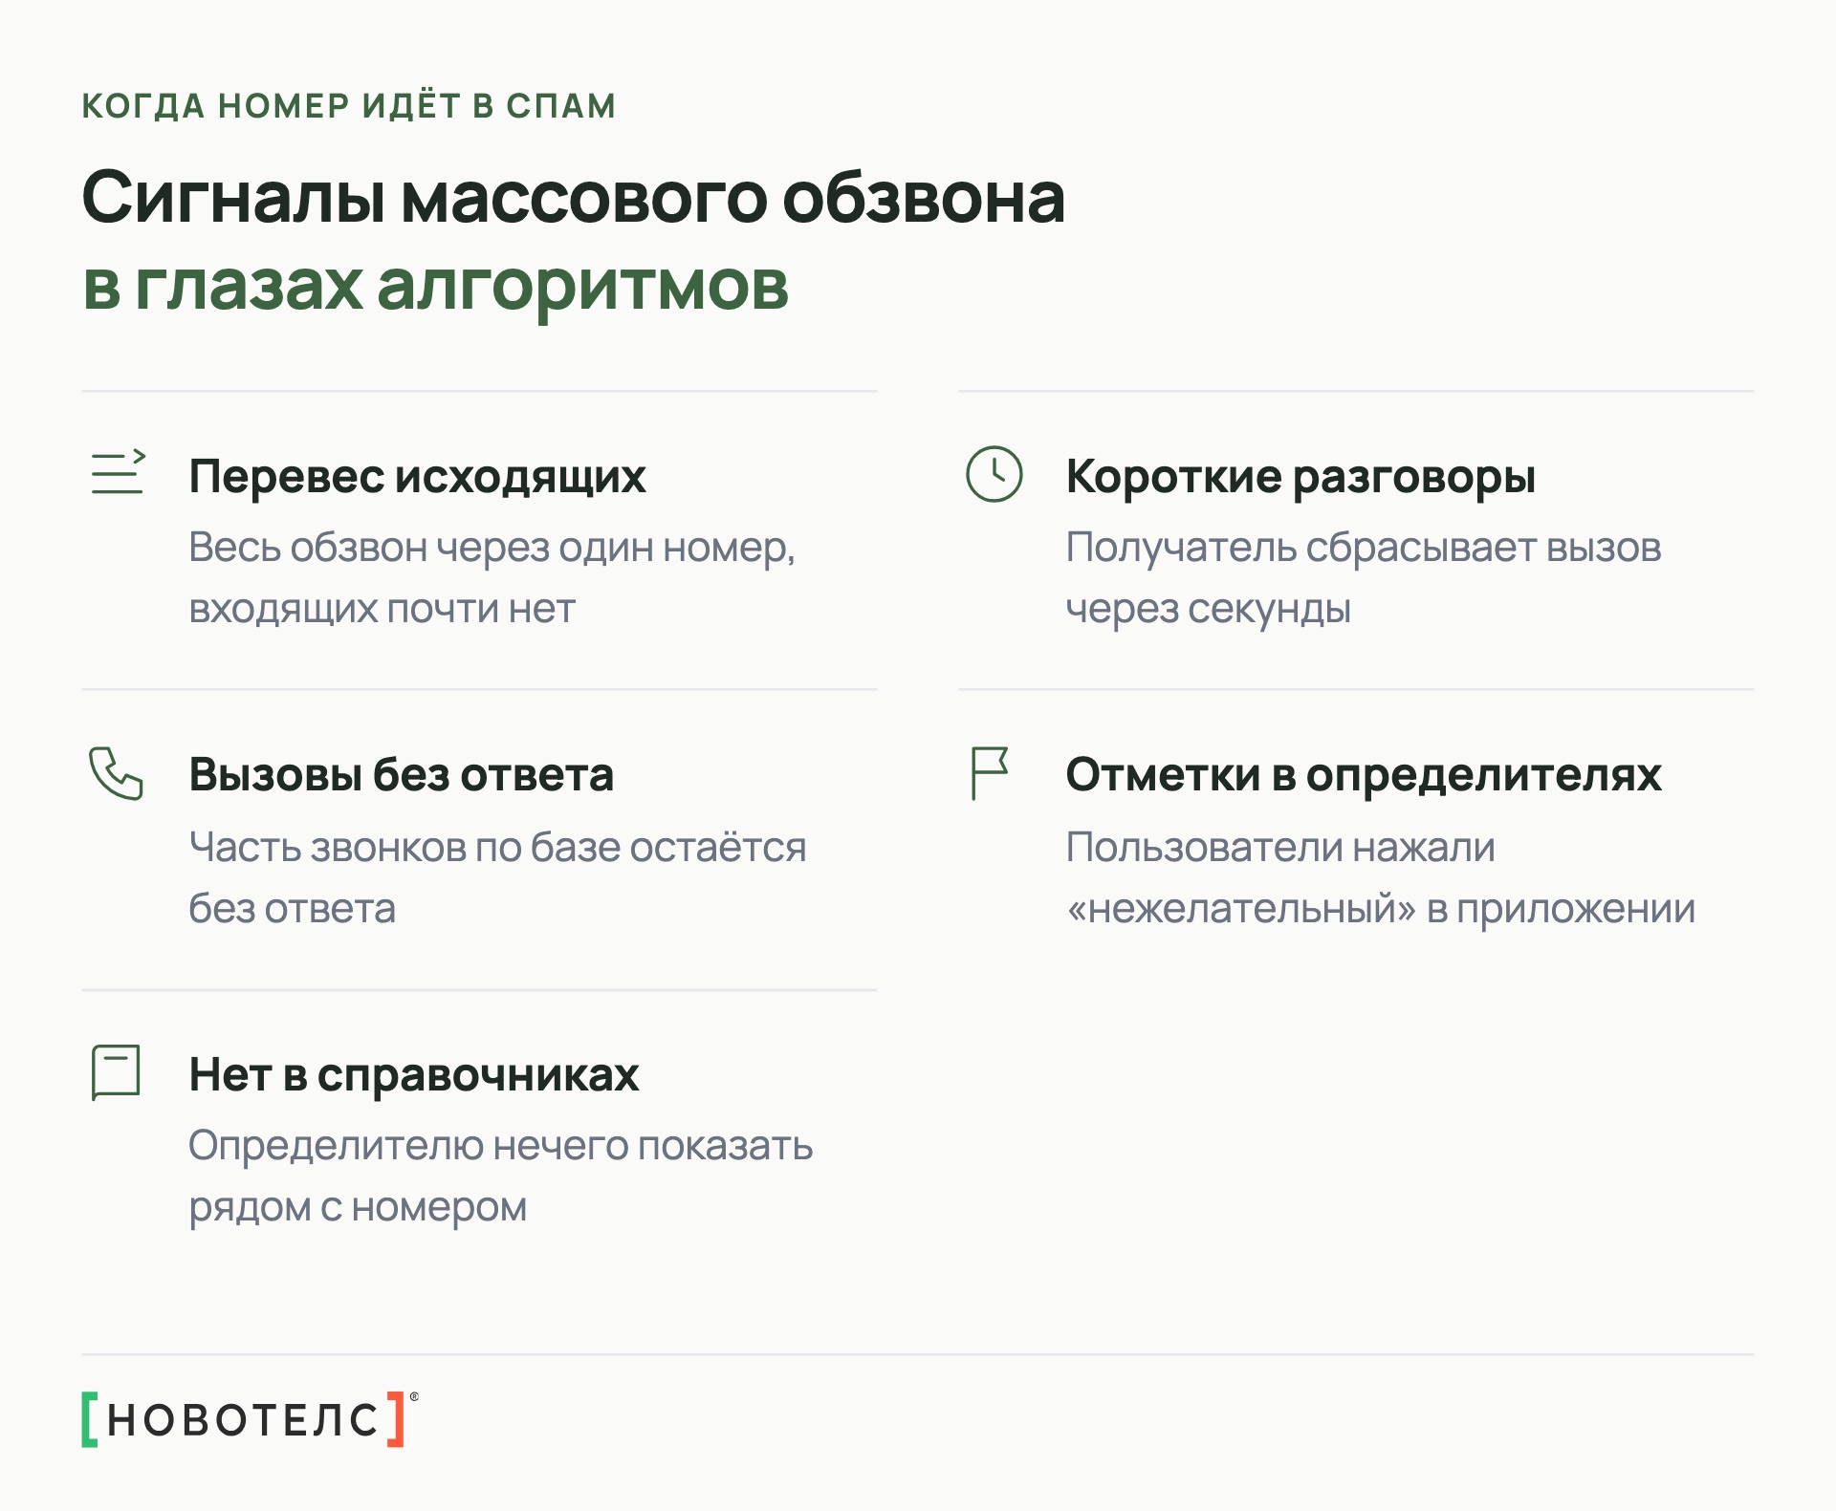Click text Пользователи нажали
Viewport: 1836px width, 1511px height.
[1280, 848]
